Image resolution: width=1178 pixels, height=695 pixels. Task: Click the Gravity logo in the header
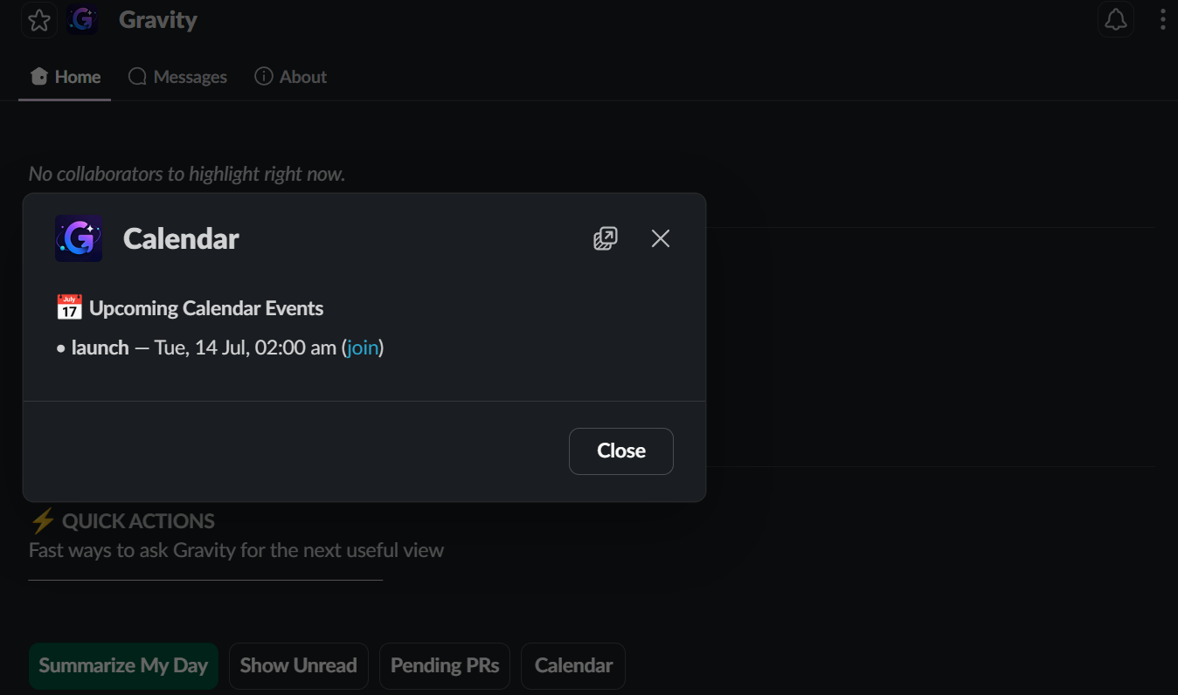pyautogui.click(x=82, y=19)
